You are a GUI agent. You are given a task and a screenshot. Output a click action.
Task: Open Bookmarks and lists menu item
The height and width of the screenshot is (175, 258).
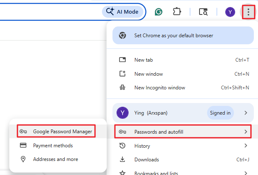tap(156, 173)
